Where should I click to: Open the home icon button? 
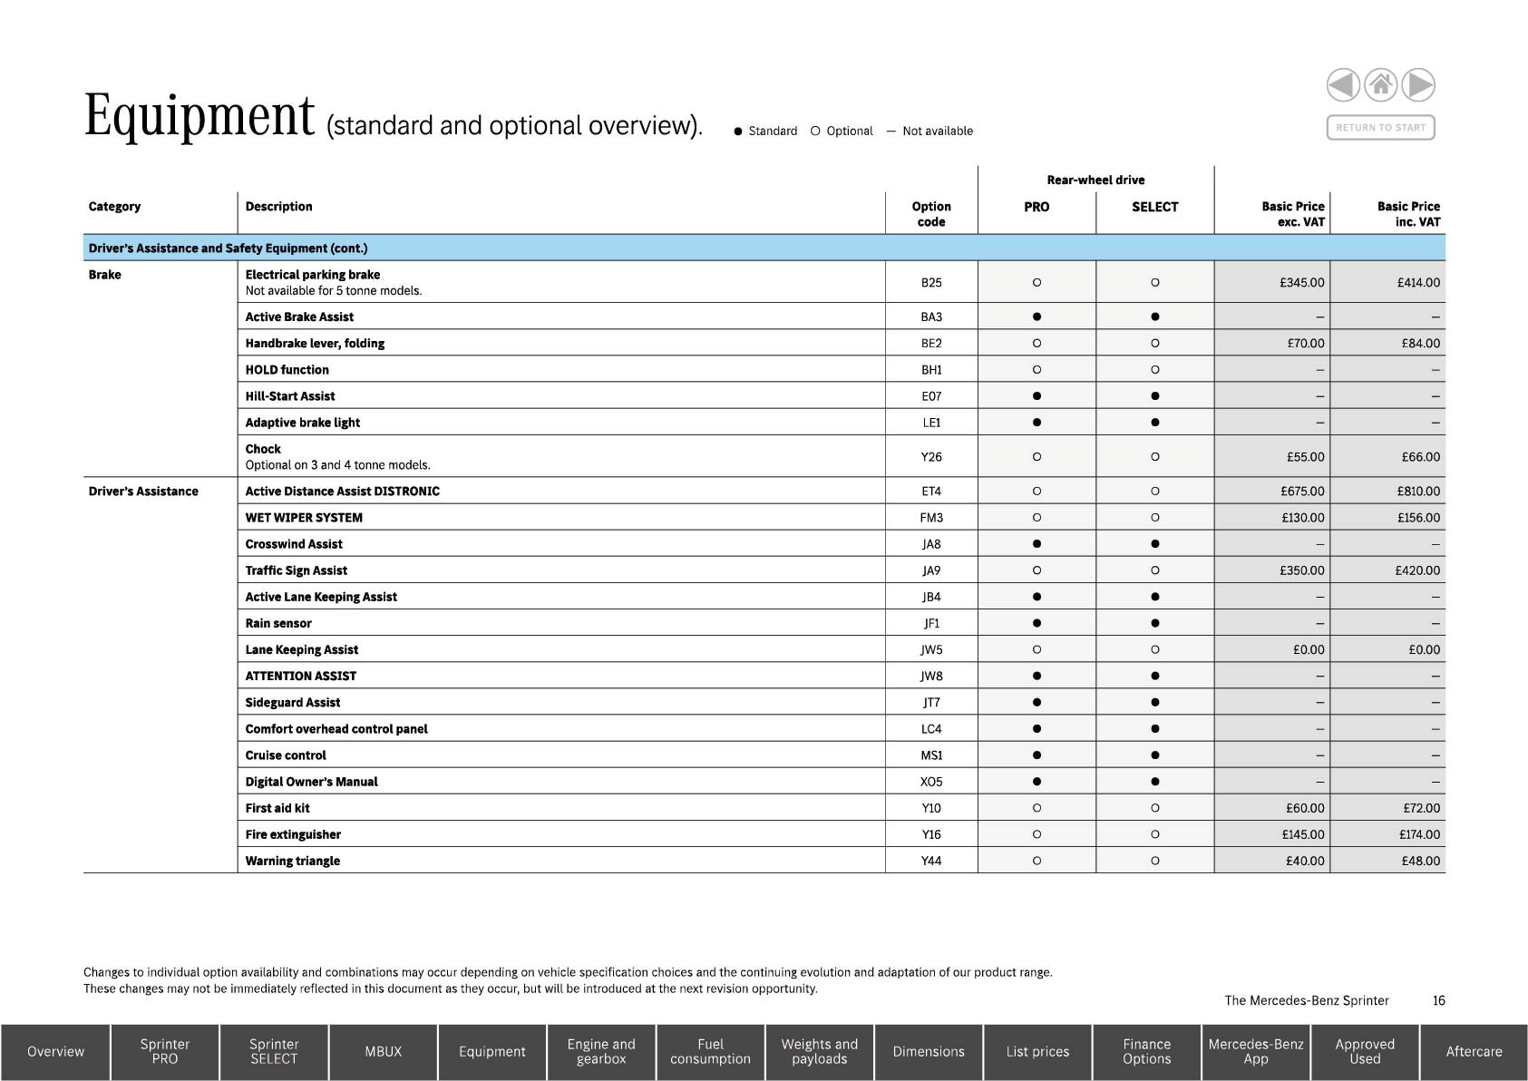[1380, 85]
